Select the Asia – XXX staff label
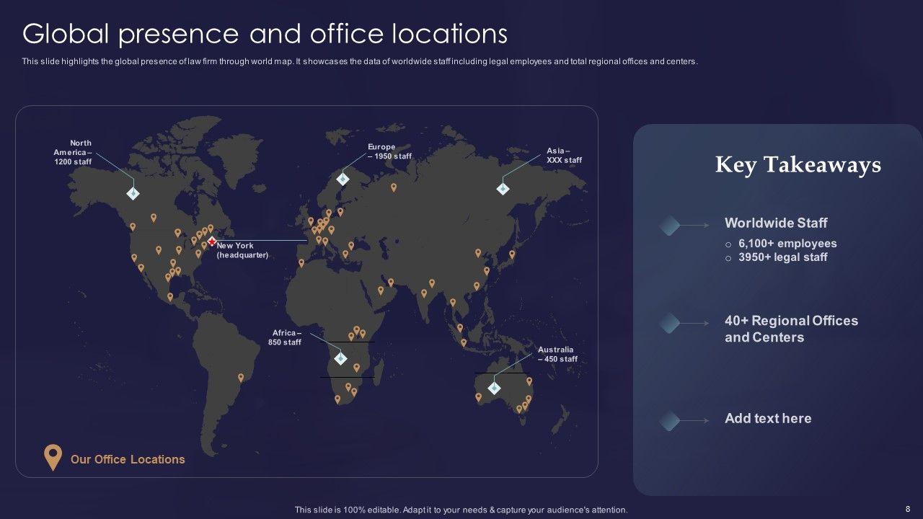Viewport: 923px width, 519px height. (564, 156)
